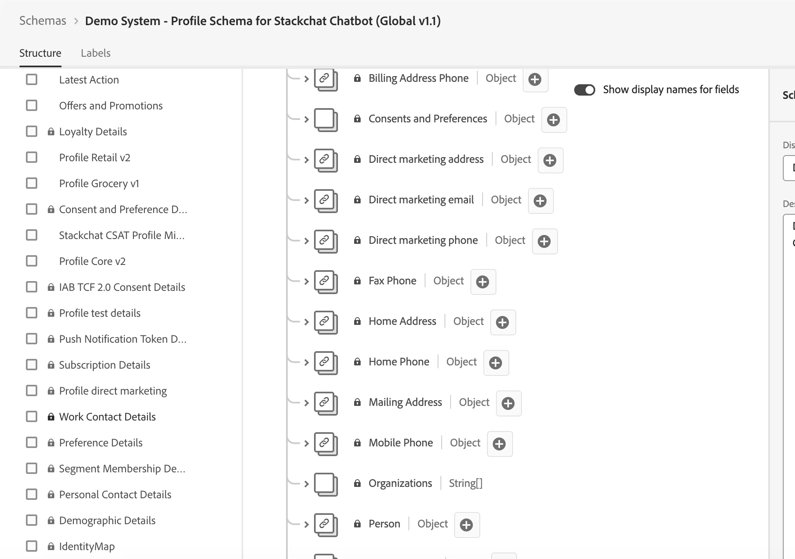Tick the Offers and Promotions checkbox
795x559 pixels.
pos(32,105)
